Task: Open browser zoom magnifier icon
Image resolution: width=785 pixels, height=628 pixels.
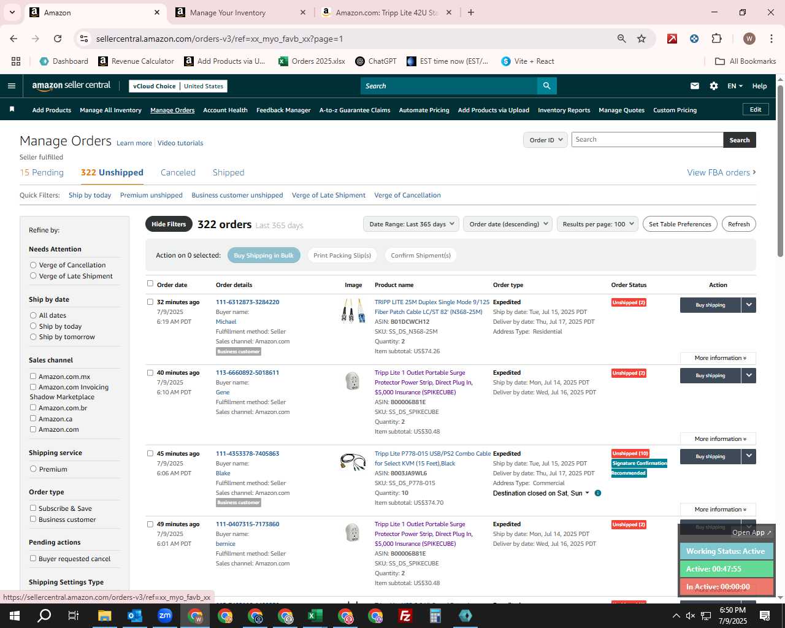Action: coord(622,39)
